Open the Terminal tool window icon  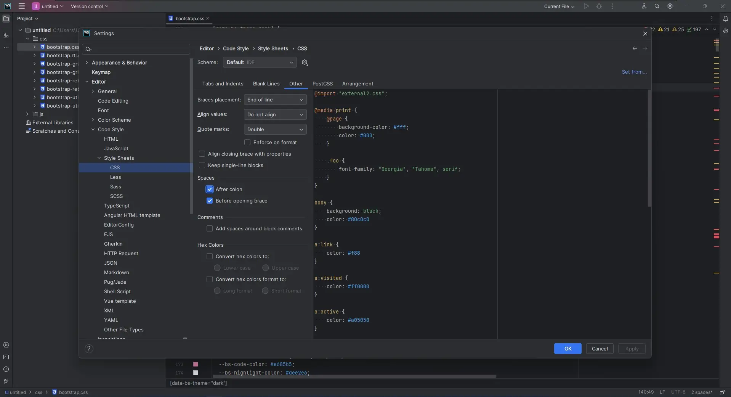point(6,357)
